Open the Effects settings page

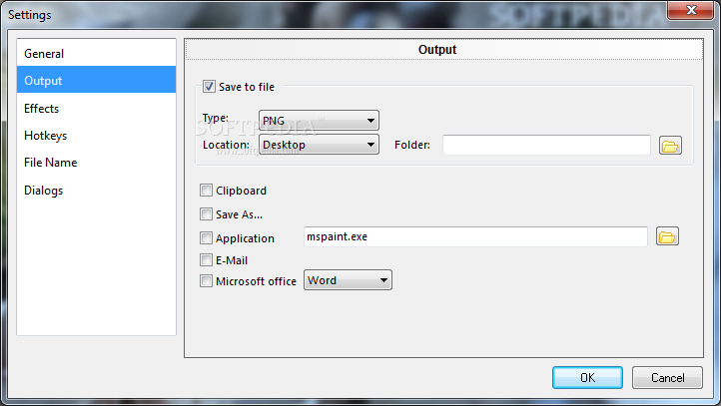tap(96, 109)
